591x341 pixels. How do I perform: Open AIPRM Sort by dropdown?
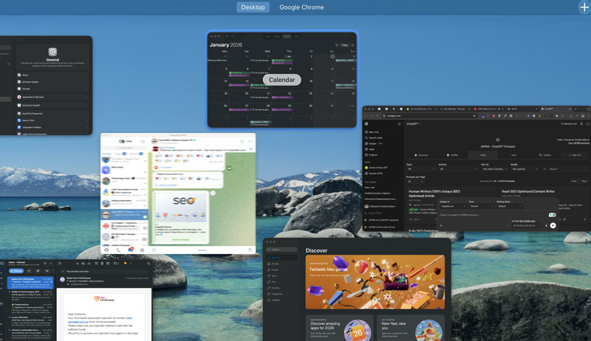pyautogui.click(x=494, y=169)
